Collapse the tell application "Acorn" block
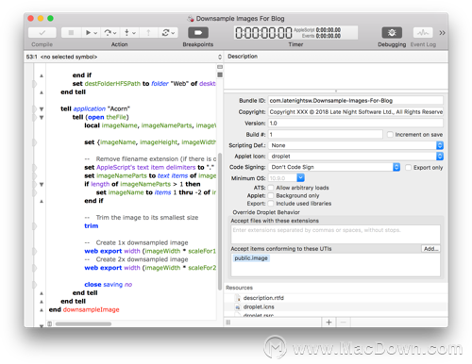Image resolution: width=472 pixels, height=364 pixels. point(42,109)
